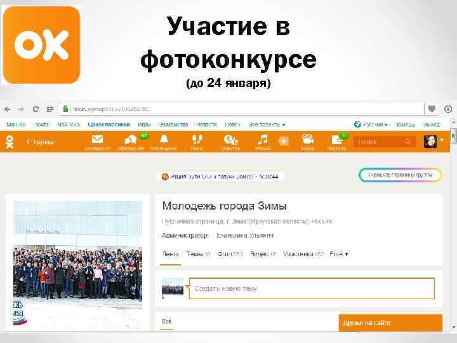Screen dimensions: 457x343
Task: Open Знакомства in the portal bar
Action: [x=173, y=124]
